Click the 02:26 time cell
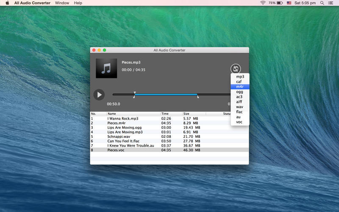339x212 pixels. click(166, 119)
